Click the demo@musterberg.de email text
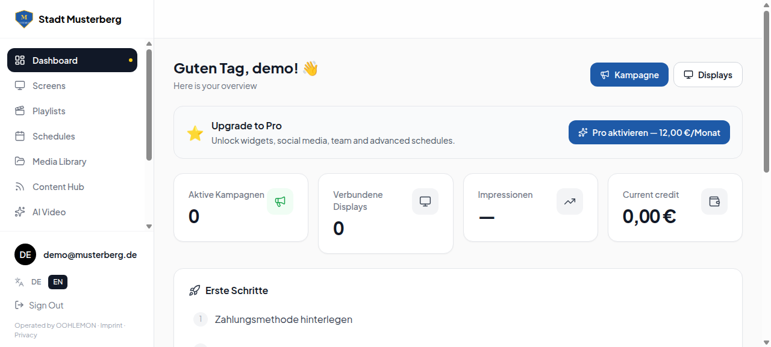Image resolution: width=771 pixels, height=347 pixels. [x=90, y=254]
